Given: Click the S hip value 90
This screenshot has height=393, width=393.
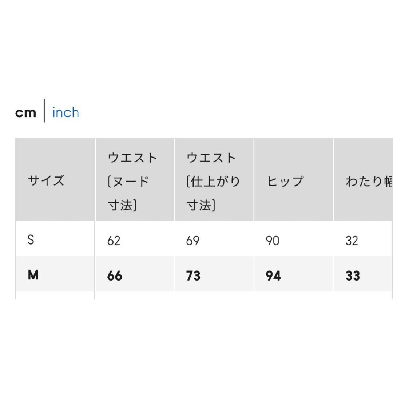Looking at the screenshot, I should (x=273, y=241).
